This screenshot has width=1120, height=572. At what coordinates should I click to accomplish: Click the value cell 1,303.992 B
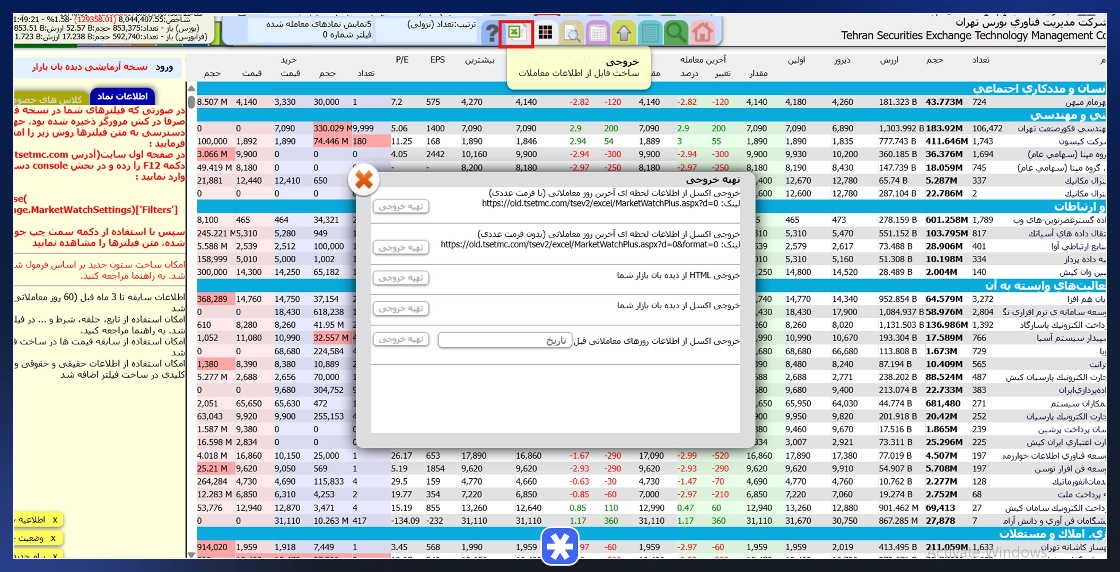pyautogui.click(x=902, y=129)
